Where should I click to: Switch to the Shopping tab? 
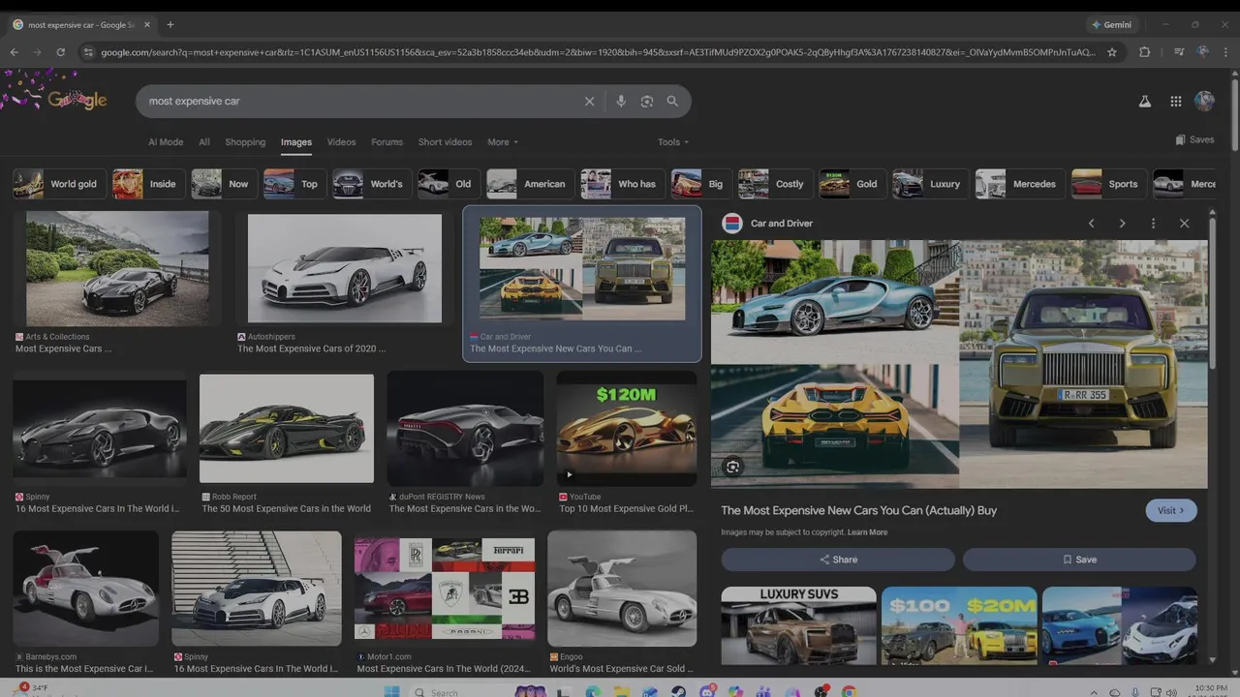[245, 142]
